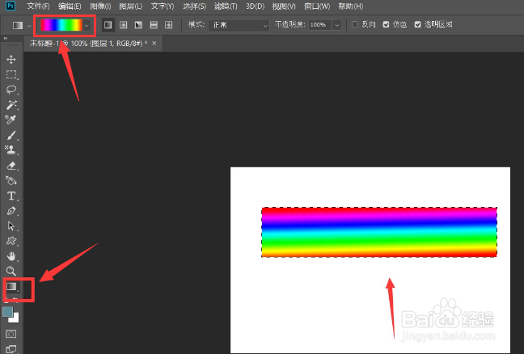Choose the radial gradient style button
Image resolution: width=524 pixels, height=354 pixels.
click(x=123, y=25)
